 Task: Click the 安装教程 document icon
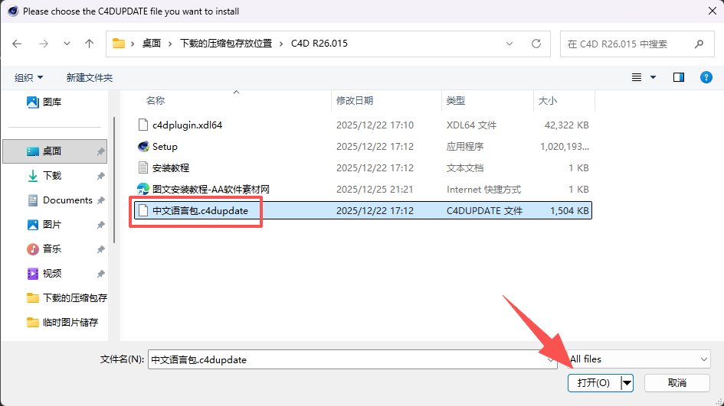coord(143,167)
